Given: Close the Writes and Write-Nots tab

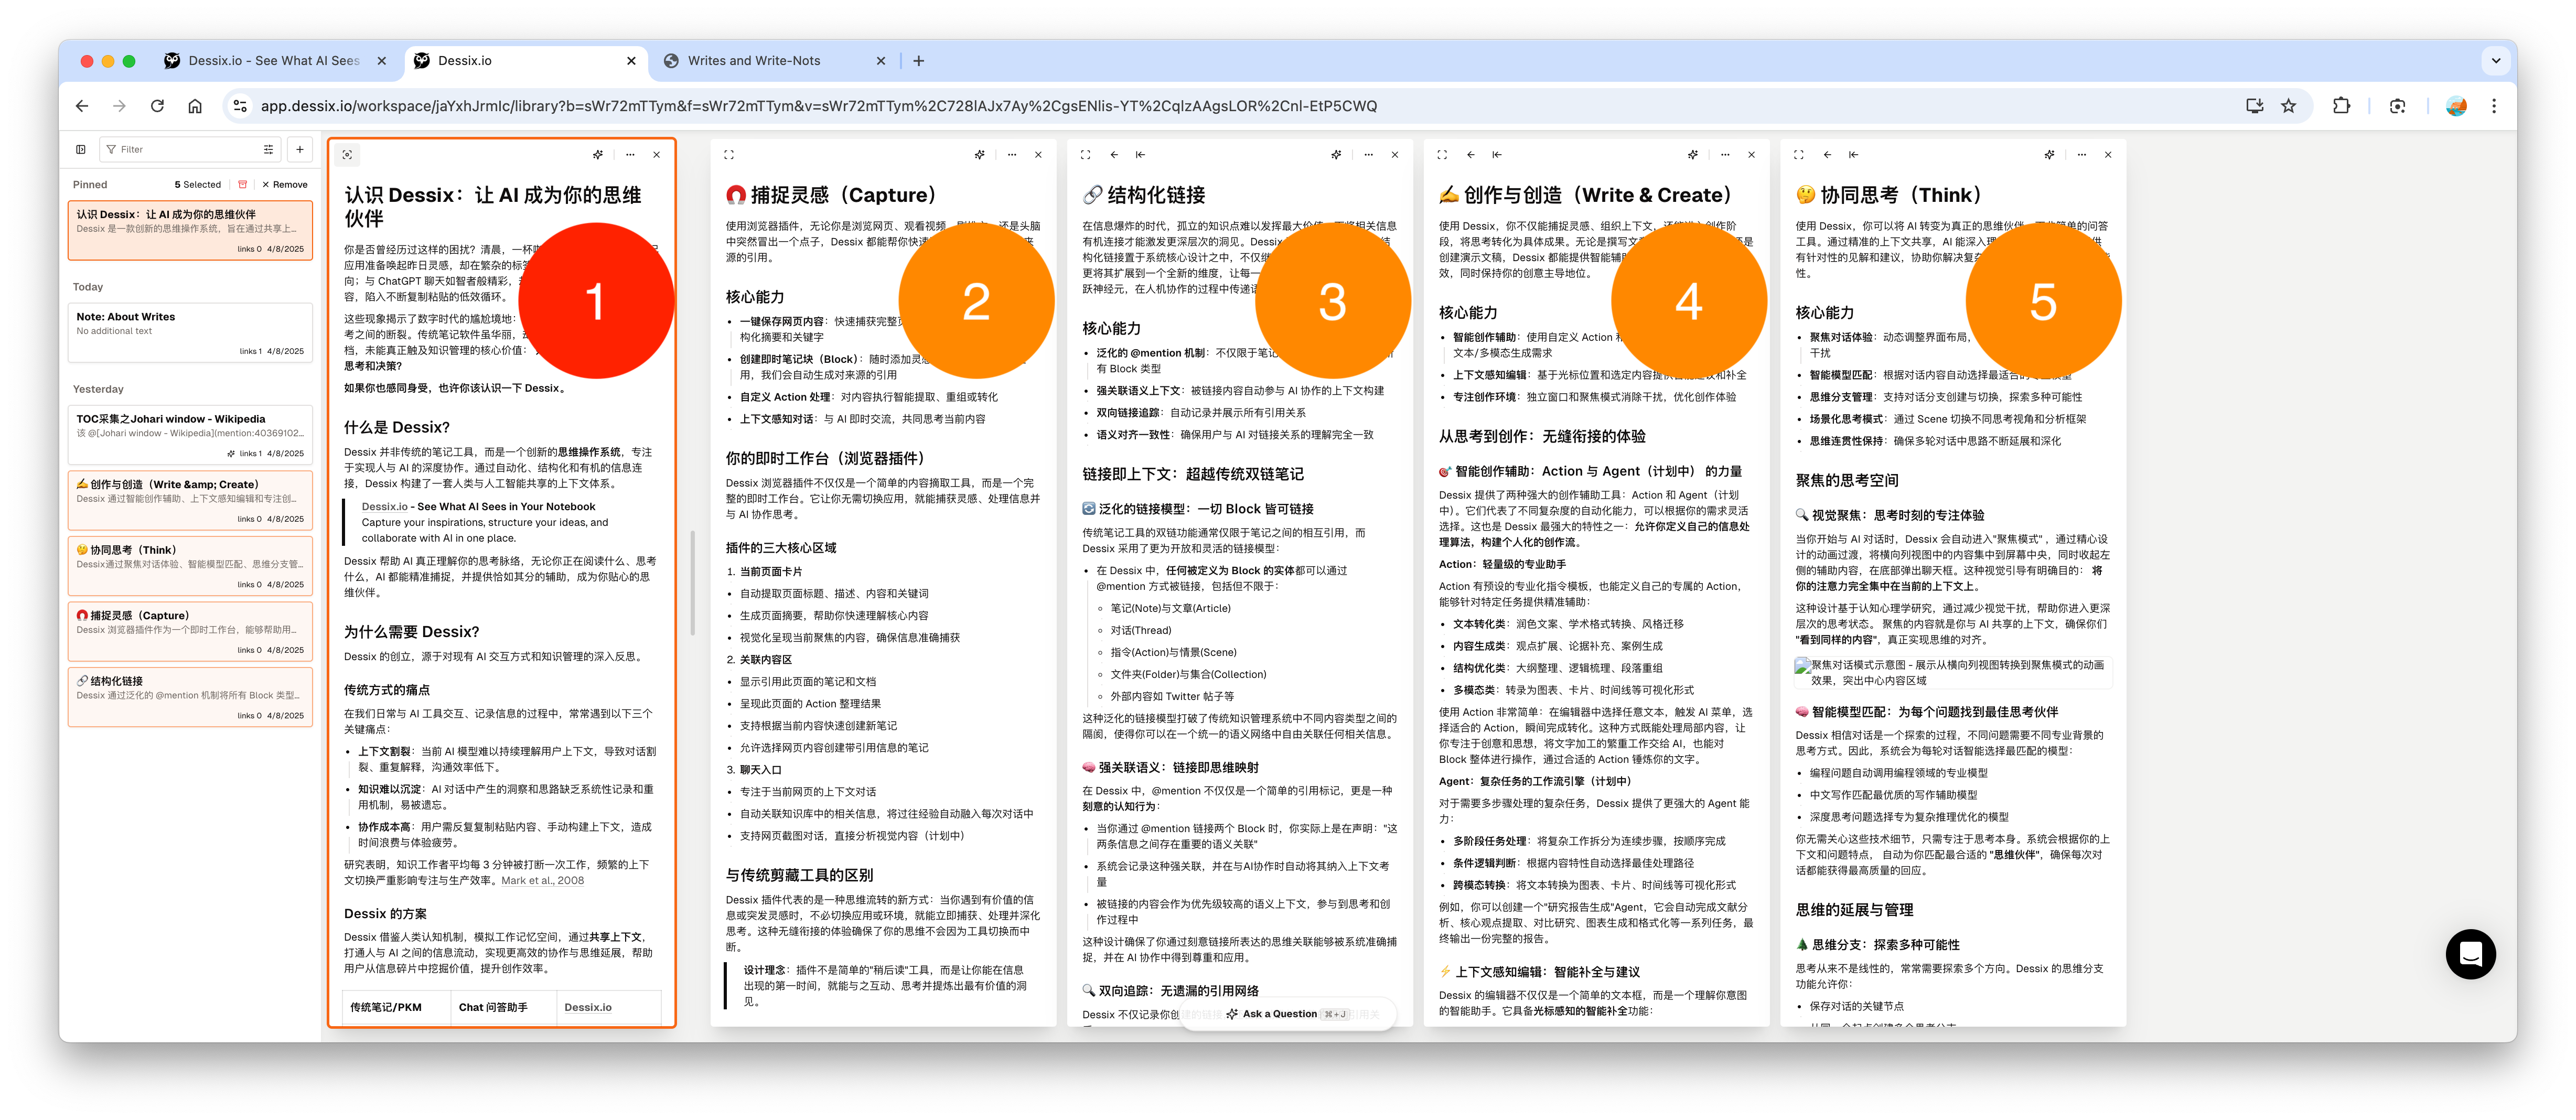Looking at the screenshot, I should 881,61.
